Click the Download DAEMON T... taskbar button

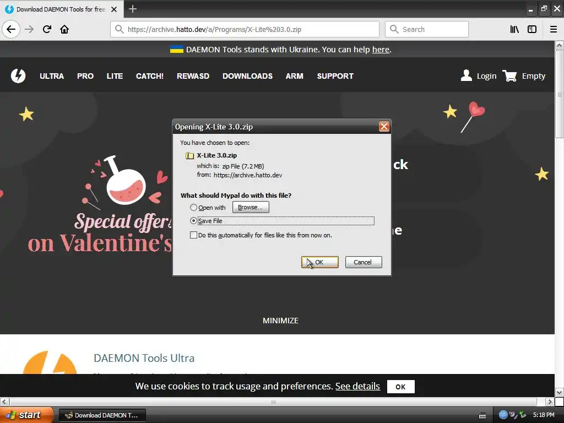(x=102, y=415)
